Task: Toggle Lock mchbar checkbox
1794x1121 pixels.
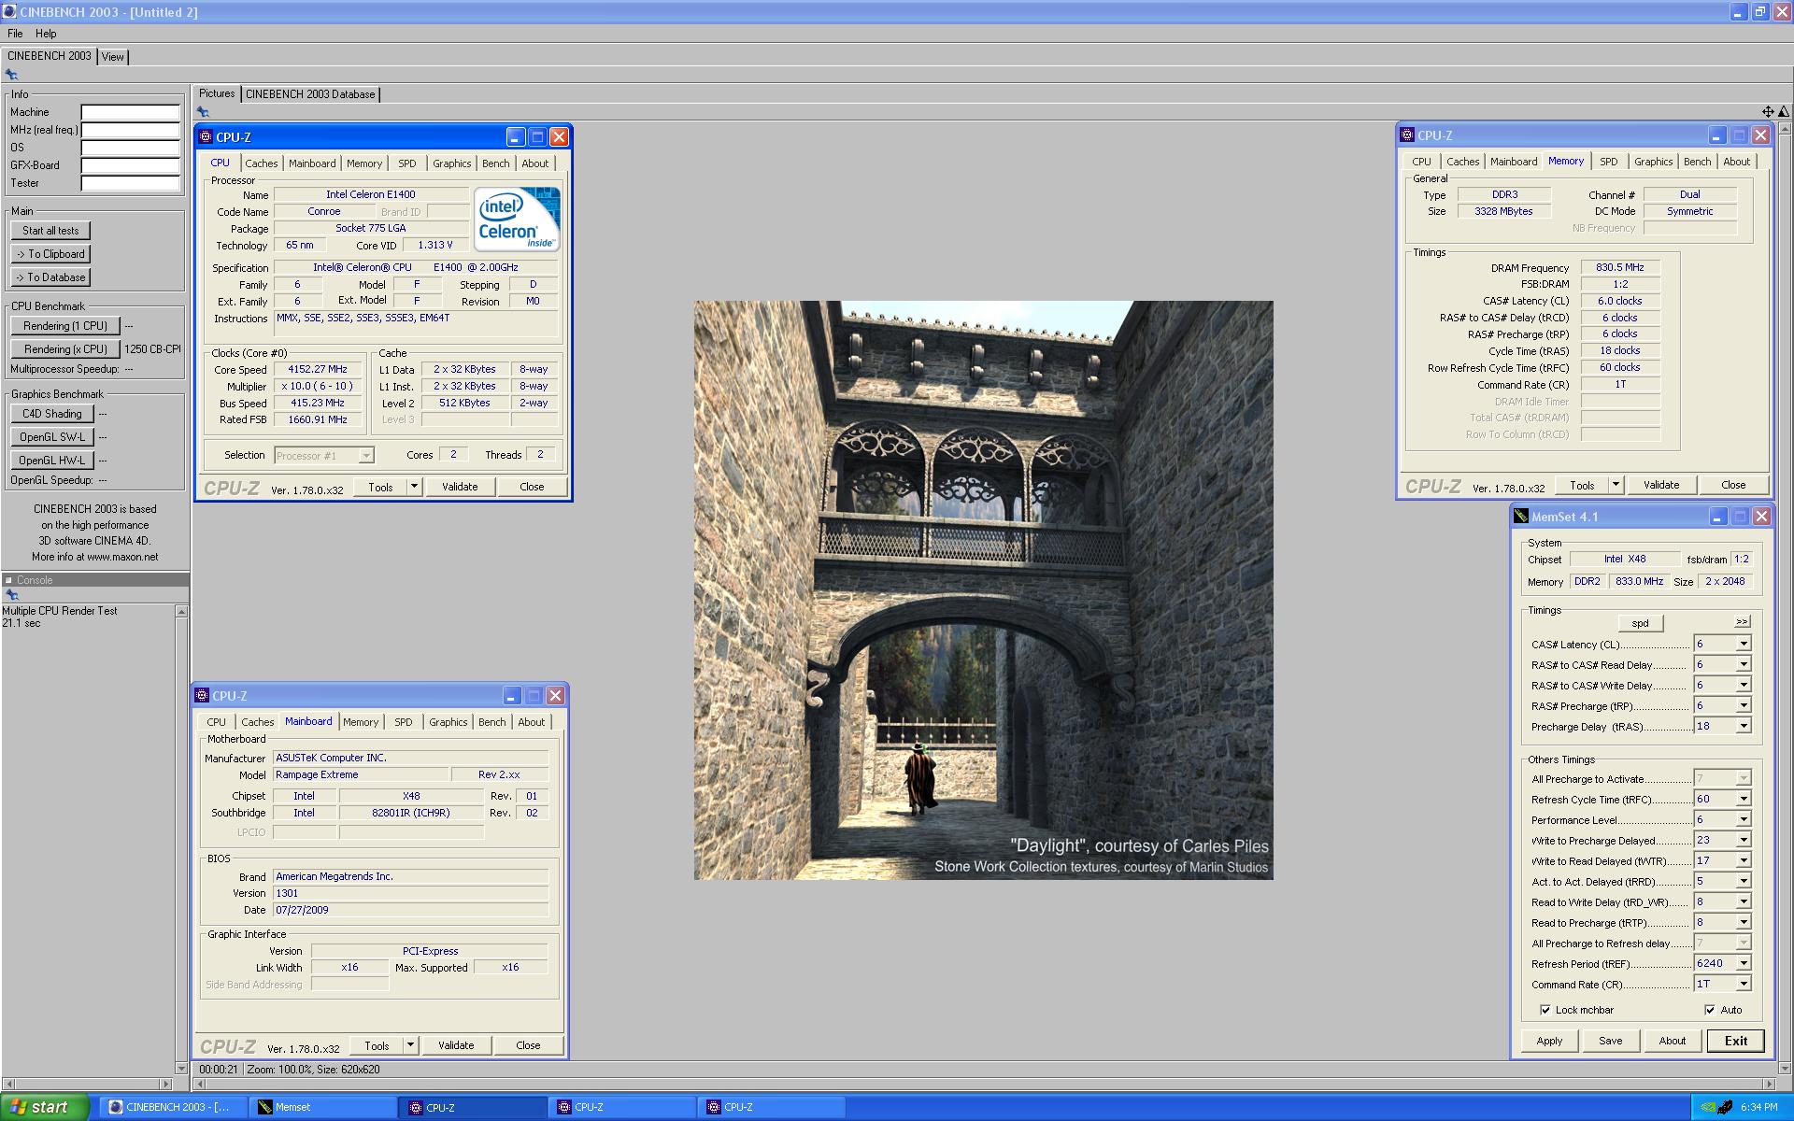Action: click(1545, 1010)
